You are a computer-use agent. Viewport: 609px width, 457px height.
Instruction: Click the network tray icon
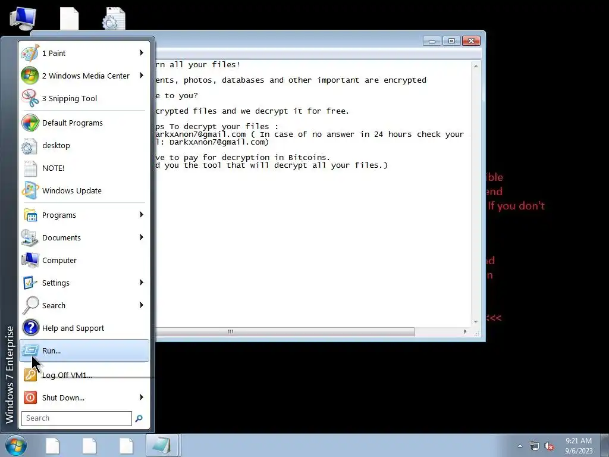(x=535, y=446)
